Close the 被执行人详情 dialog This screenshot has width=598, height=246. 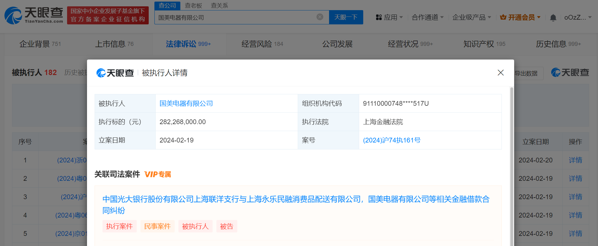[x=501, y=73]
